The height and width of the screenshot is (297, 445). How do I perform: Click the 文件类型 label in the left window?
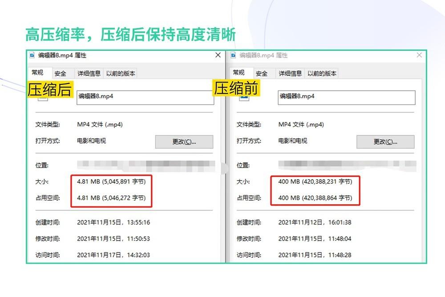[x=48, y=124]
